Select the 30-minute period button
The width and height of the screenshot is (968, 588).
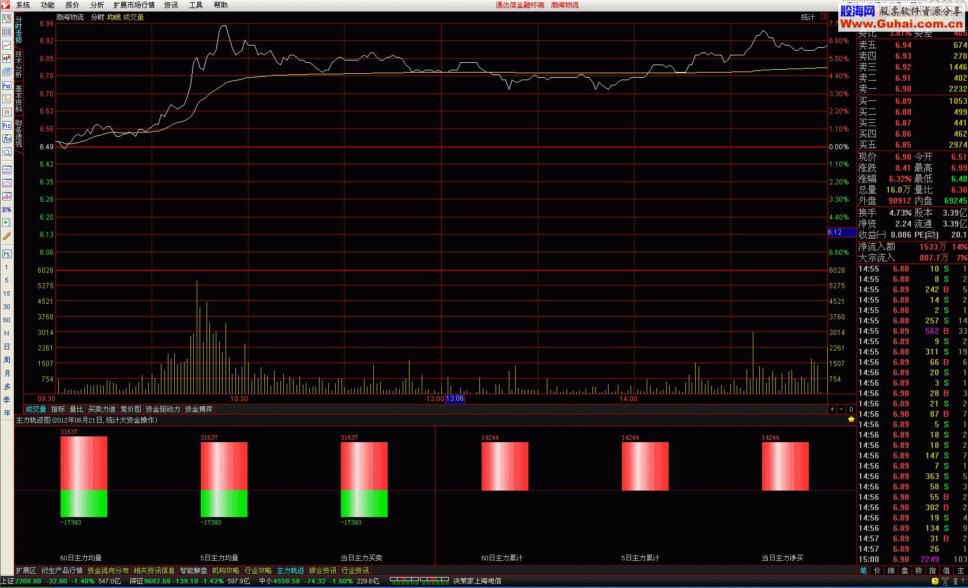[x=7, y=307]
